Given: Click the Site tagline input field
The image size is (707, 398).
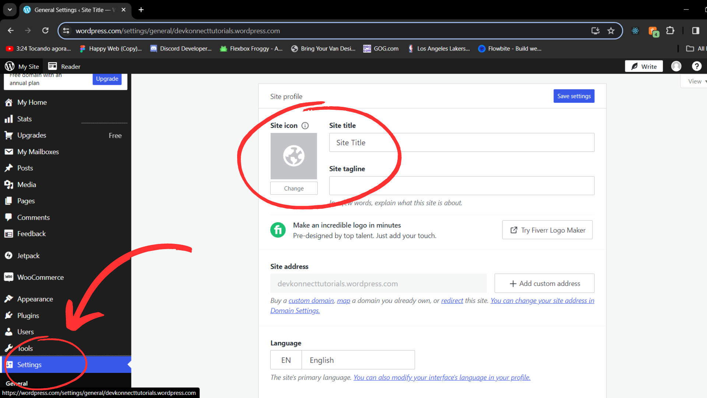Looking at the screenshot, I should click(x=462, y=186).
